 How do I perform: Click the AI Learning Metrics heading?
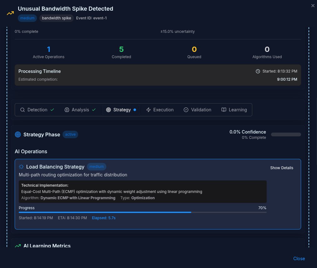tap(47, 245)
